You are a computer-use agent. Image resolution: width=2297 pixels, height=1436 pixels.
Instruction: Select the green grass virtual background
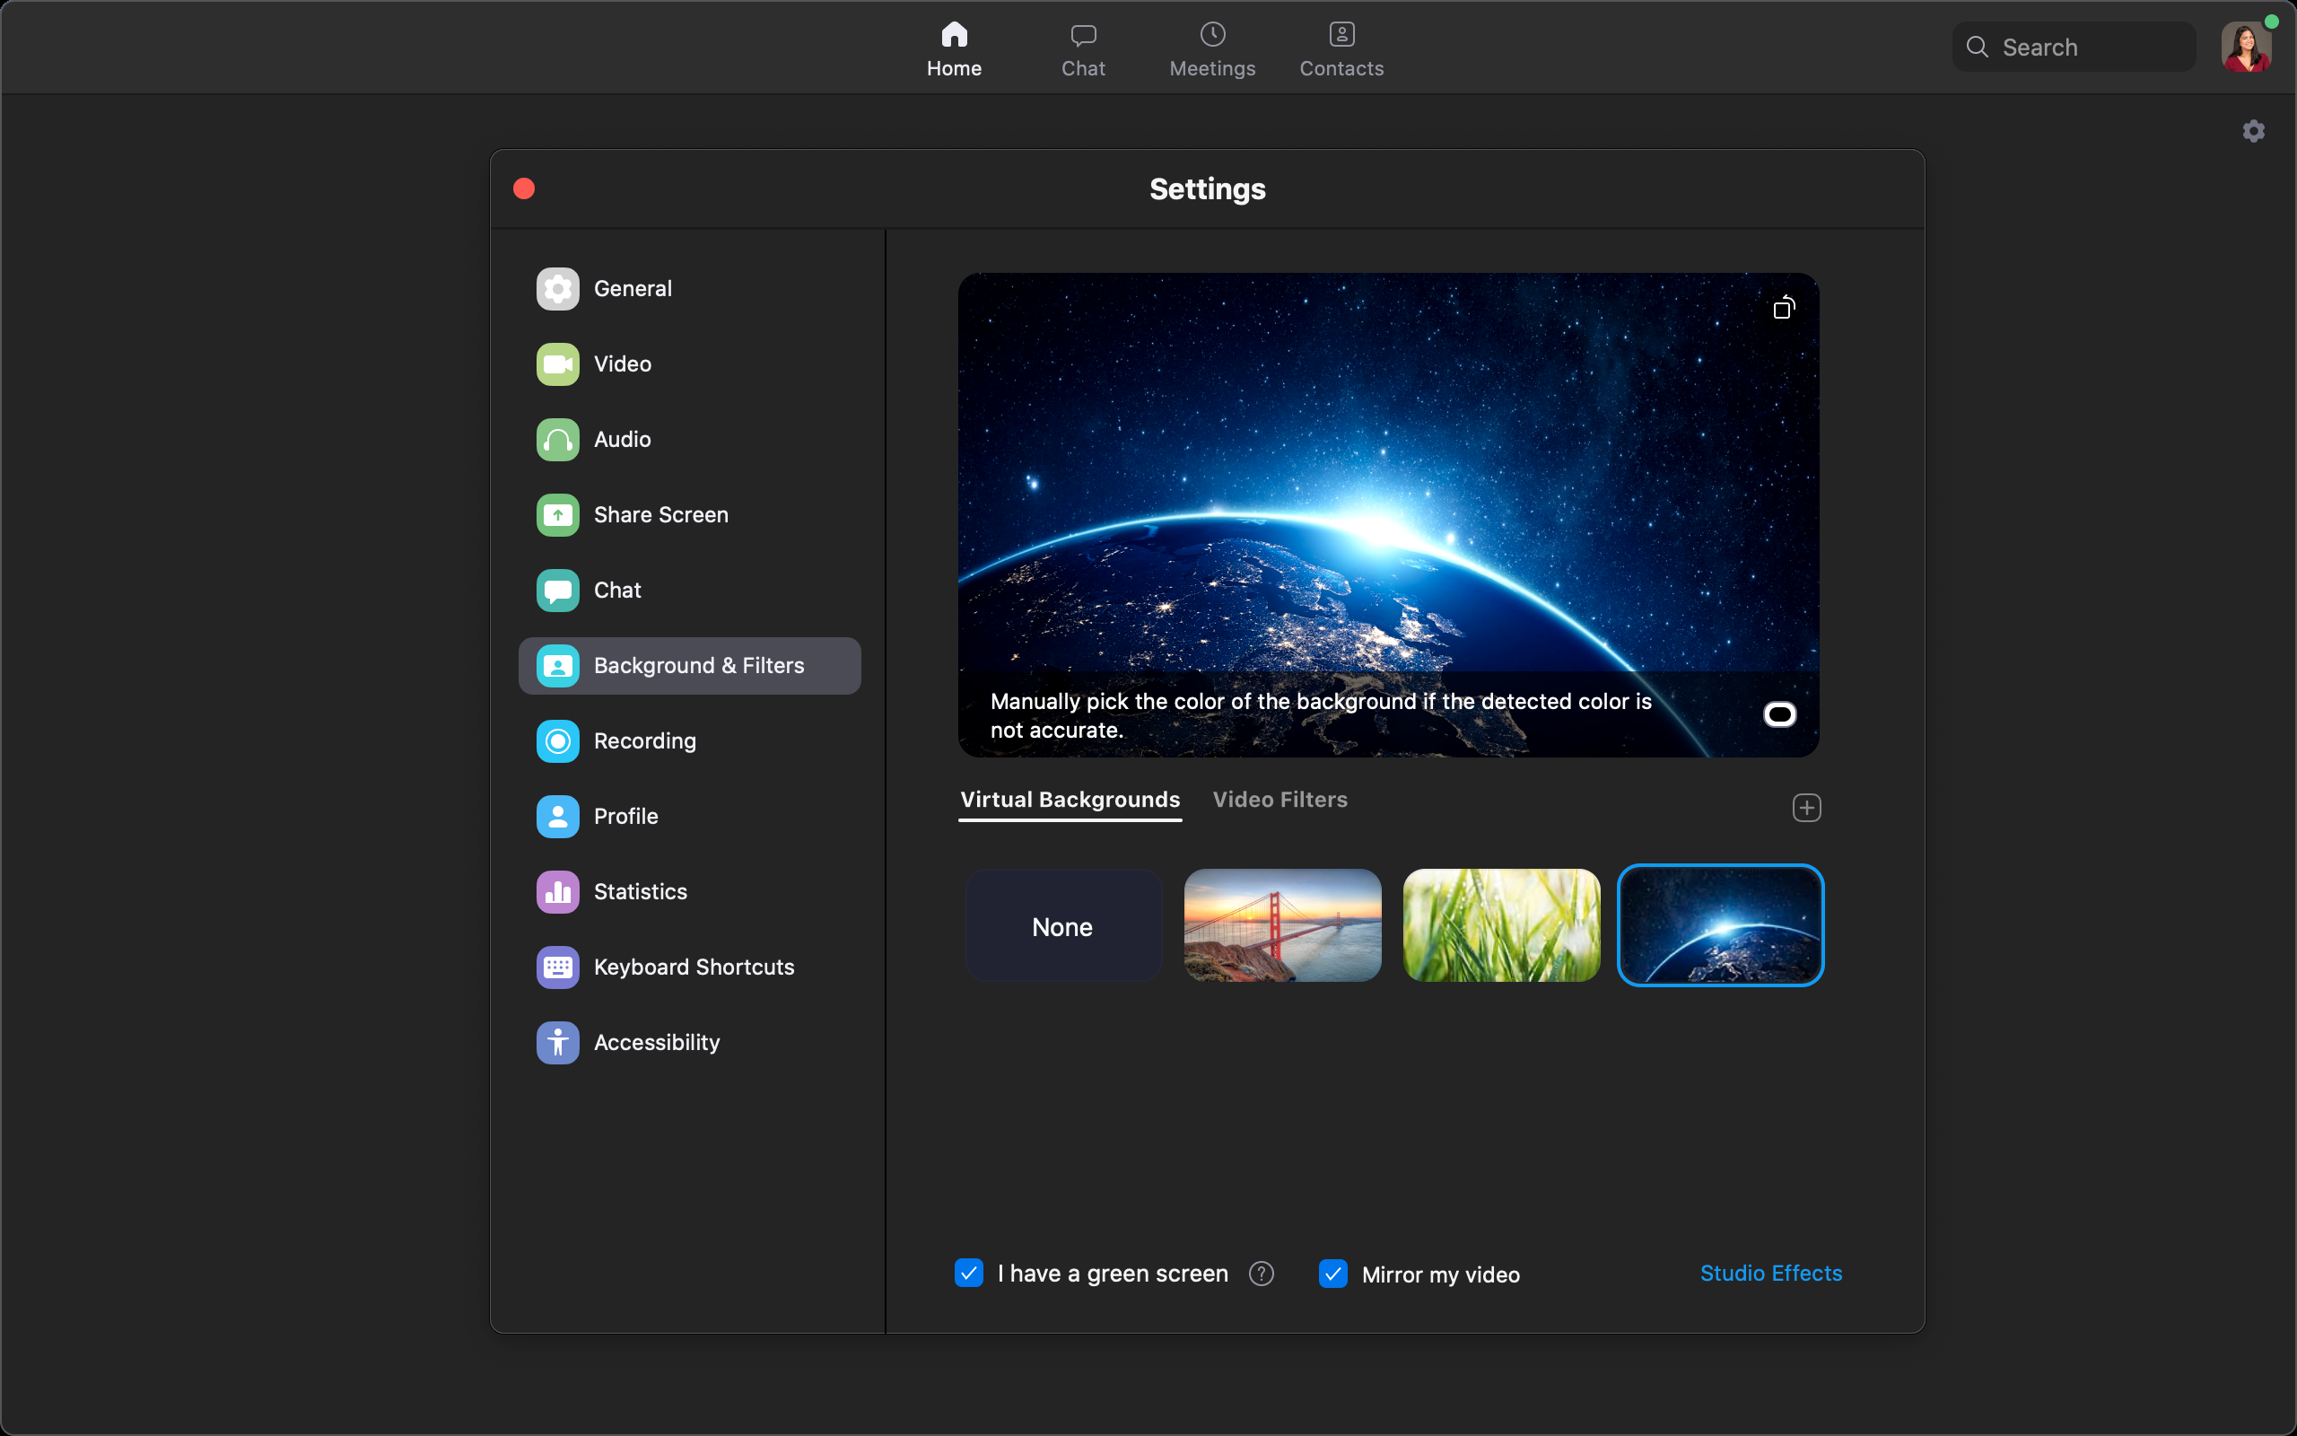(1500, 924)
